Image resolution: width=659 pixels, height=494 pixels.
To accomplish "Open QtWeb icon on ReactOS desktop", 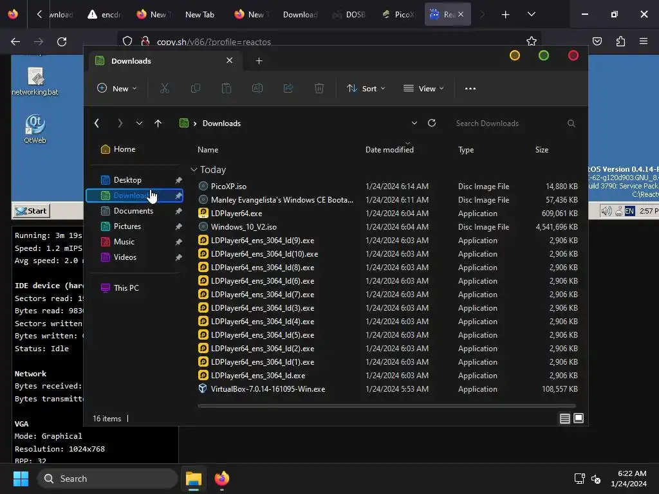I will point(35,129).
